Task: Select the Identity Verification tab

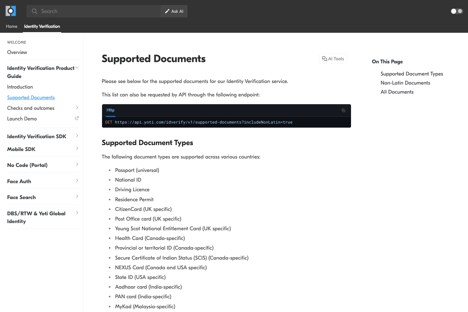Action: click(x=42, y=26)
